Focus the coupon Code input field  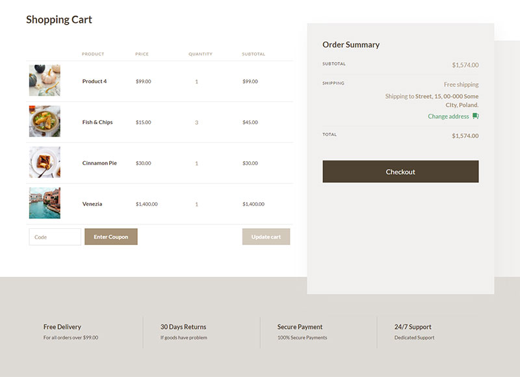[55, 237]
